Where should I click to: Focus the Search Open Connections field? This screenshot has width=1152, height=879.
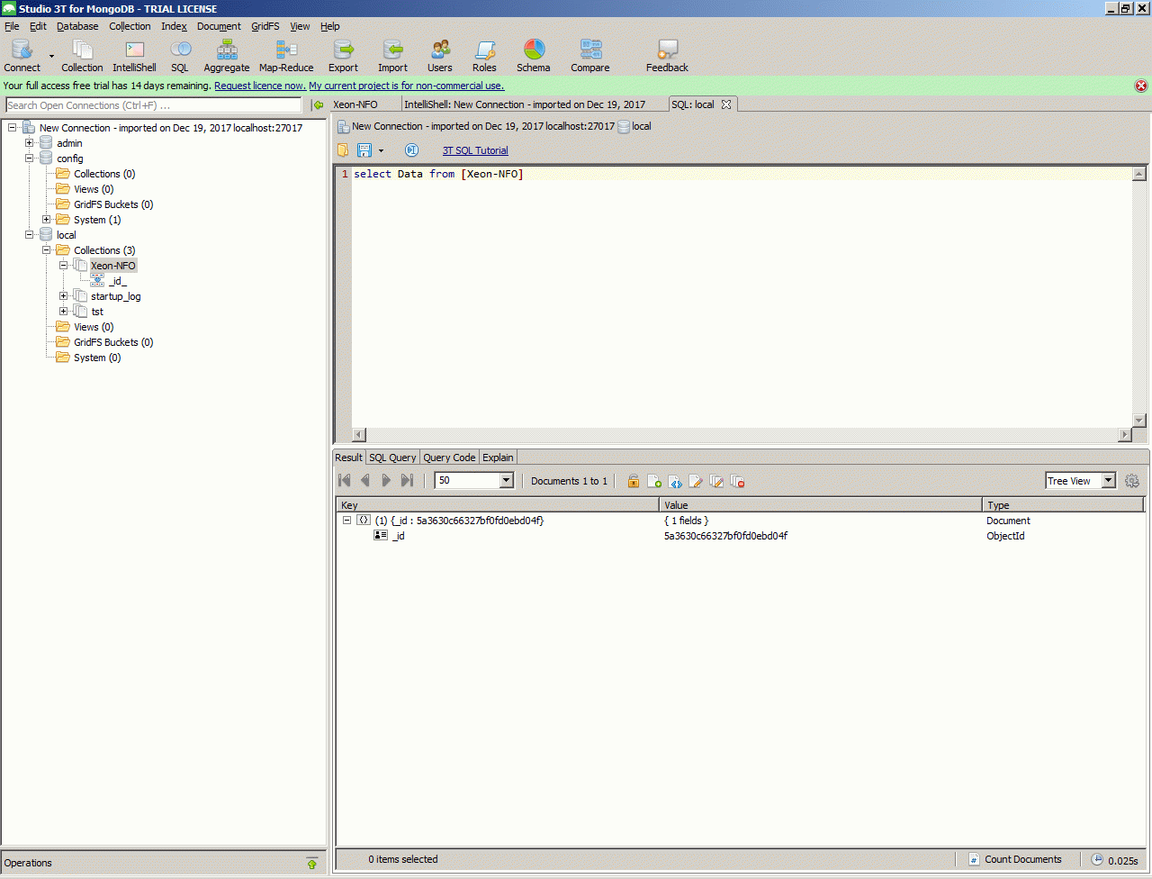click(x=153, y=105)
